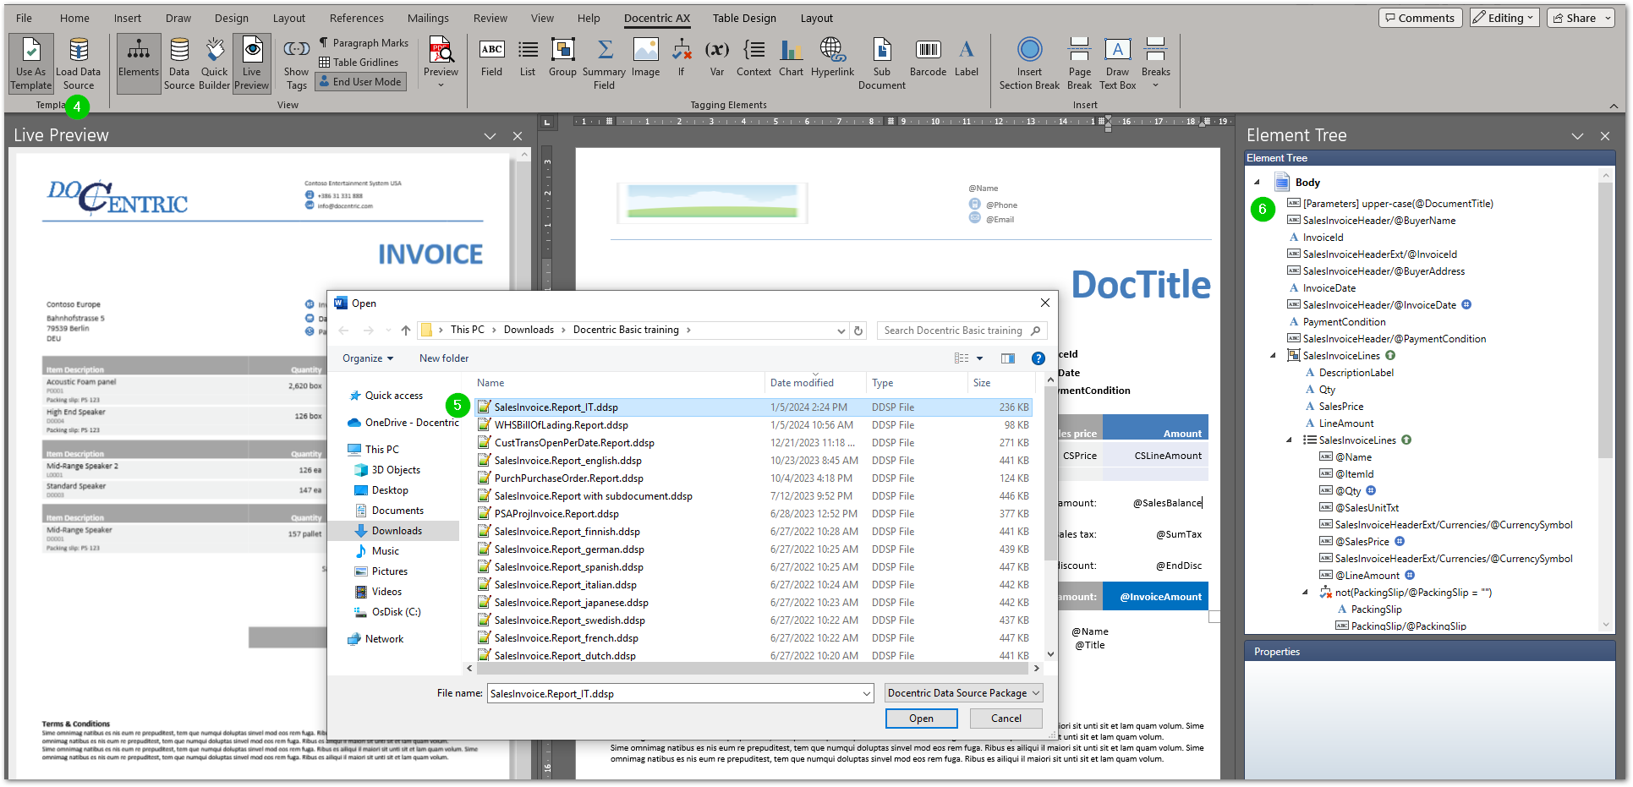
Task: Click the Comments button
Action: pos(1421,18)
